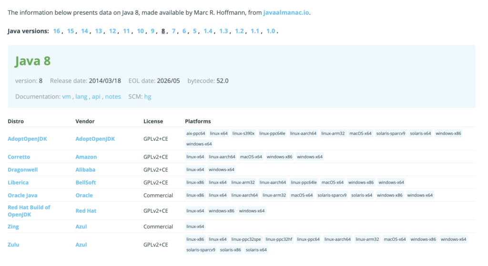The width and height of the screenshot is (488, 266).
Task: Open the api documentation link
Action: pyautogui.click(x=96, y=97)
